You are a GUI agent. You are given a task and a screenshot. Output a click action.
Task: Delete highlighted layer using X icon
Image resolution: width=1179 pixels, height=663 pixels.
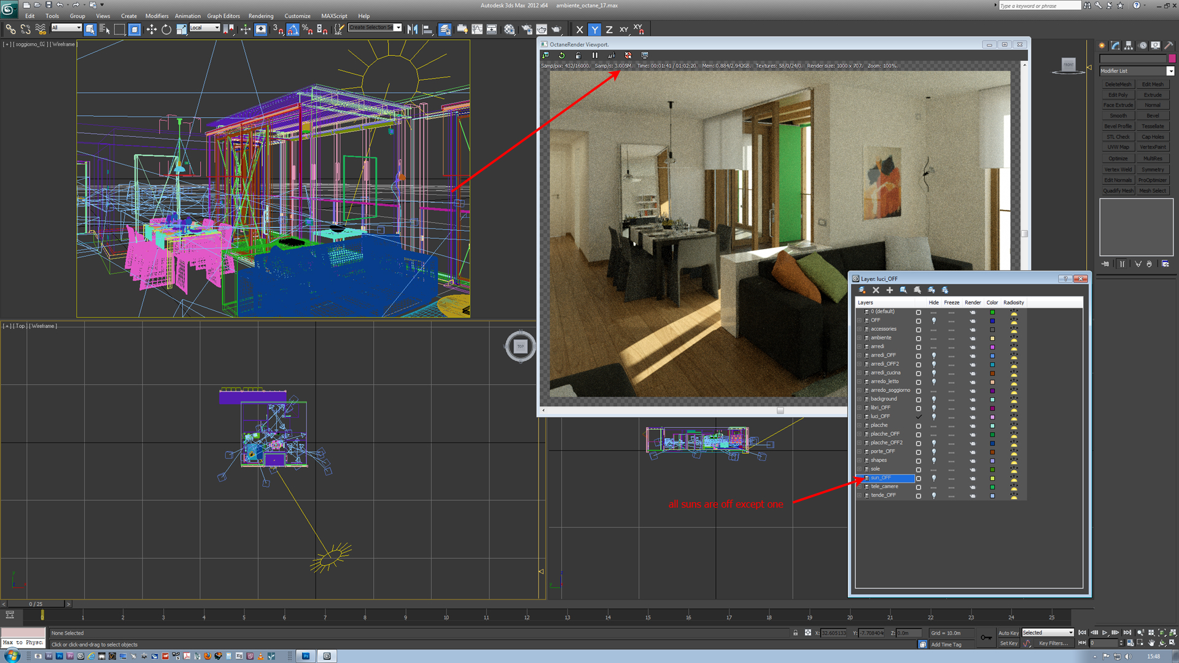coord(876,290)
